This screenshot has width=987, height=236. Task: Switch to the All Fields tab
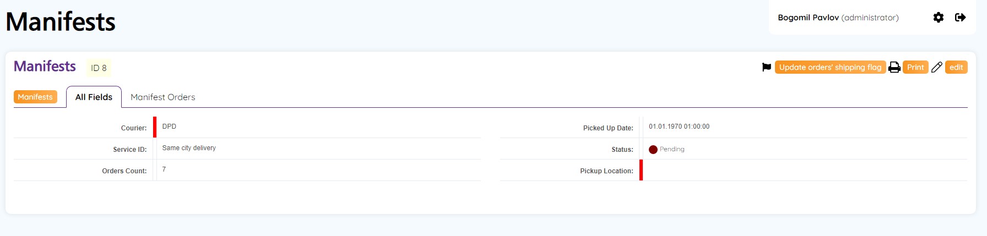pyautogui.click(x=94, y=97)
